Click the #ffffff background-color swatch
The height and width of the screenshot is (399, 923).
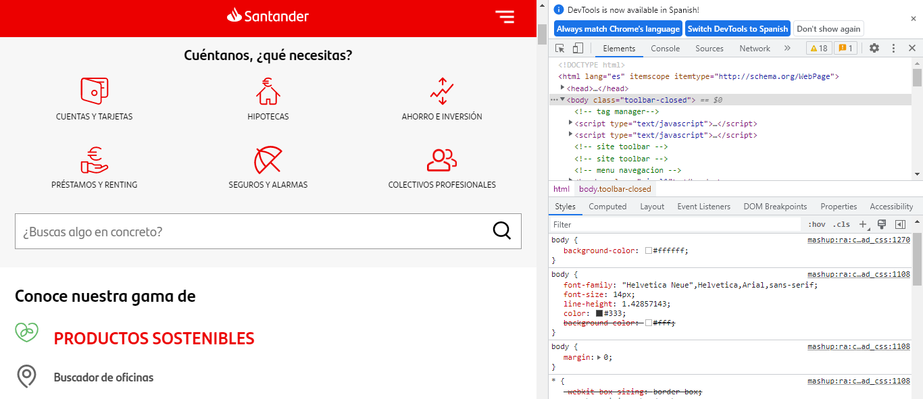[649, 250]
